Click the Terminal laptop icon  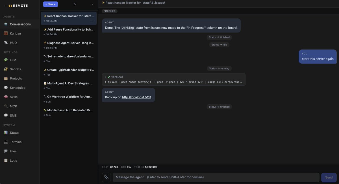point(6,142)
